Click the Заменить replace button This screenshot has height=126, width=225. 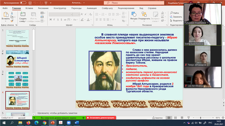(176, 17)
